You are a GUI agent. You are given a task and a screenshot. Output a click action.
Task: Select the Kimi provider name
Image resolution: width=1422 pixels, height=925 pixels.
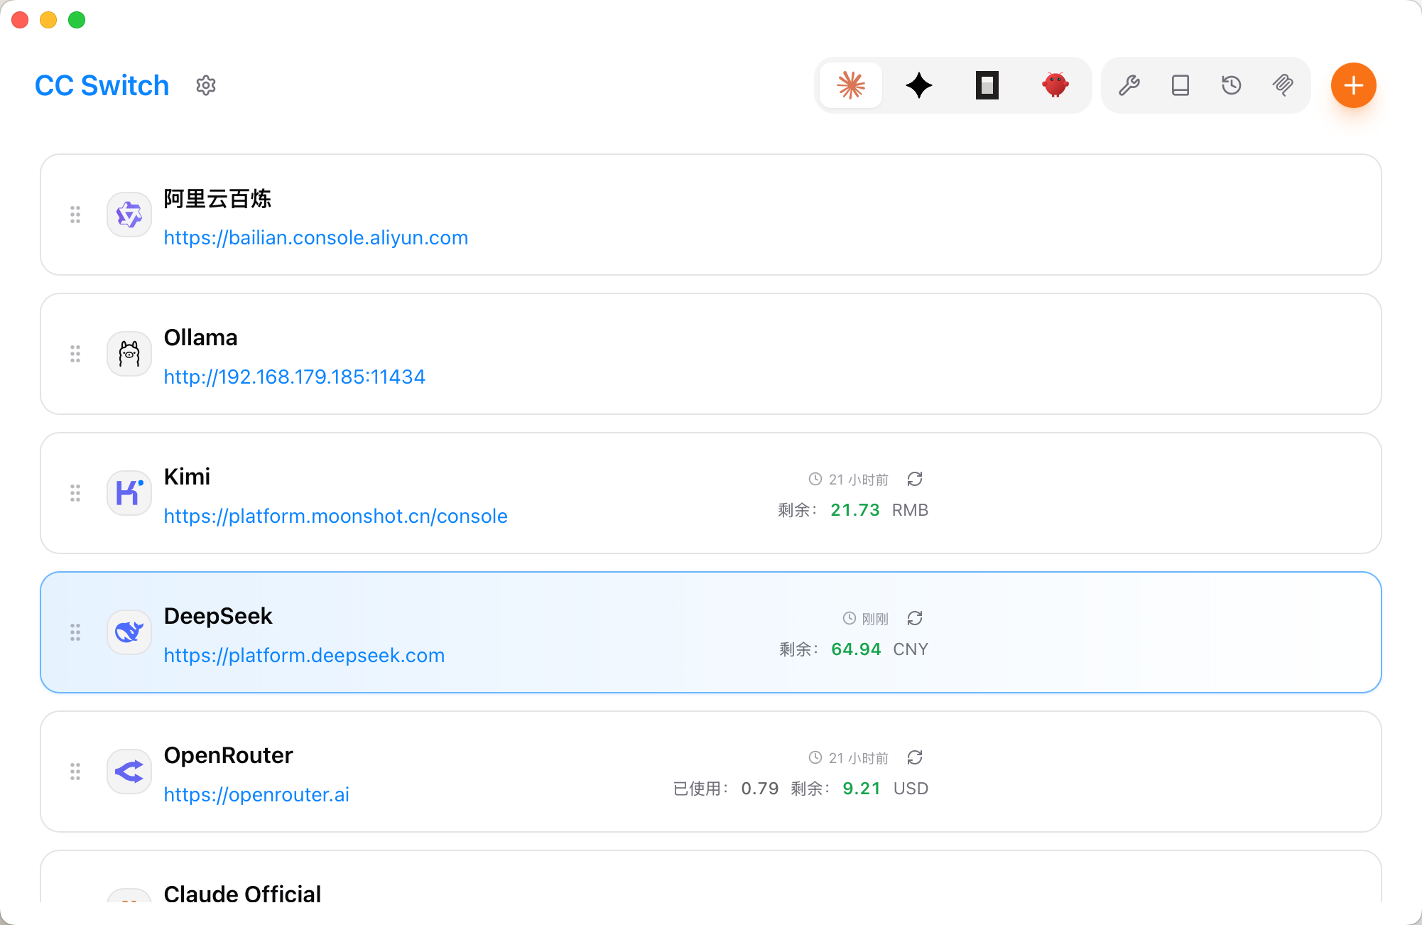point(187,477)
